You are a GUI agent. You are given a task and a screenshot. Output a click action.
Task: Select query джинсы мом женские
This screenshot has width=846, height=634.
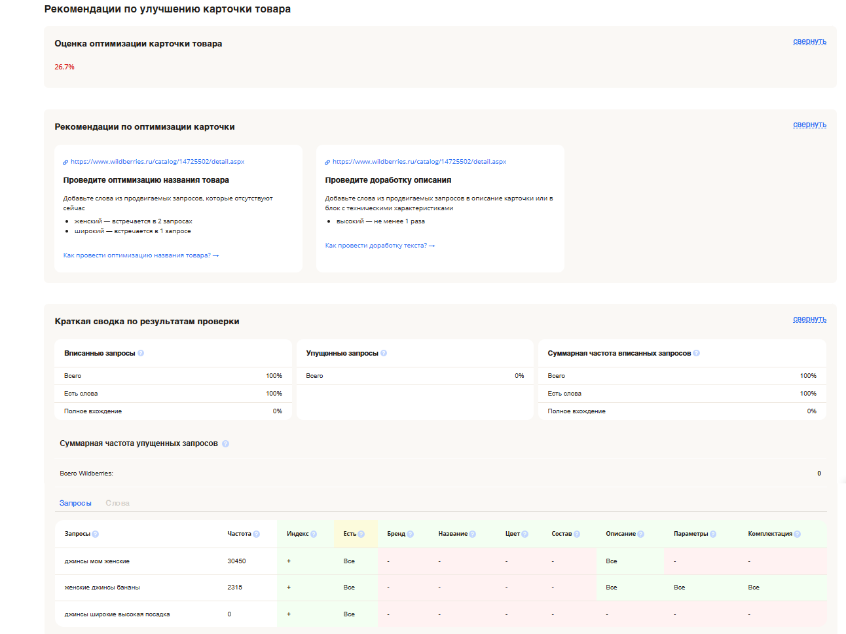pyautogui.click(x=97, y=561)
